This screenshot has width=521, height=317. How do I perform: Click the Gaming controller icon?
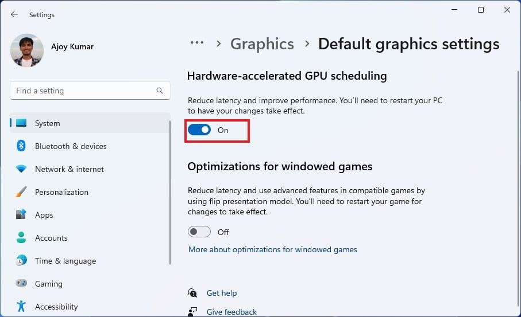[21, 283]
